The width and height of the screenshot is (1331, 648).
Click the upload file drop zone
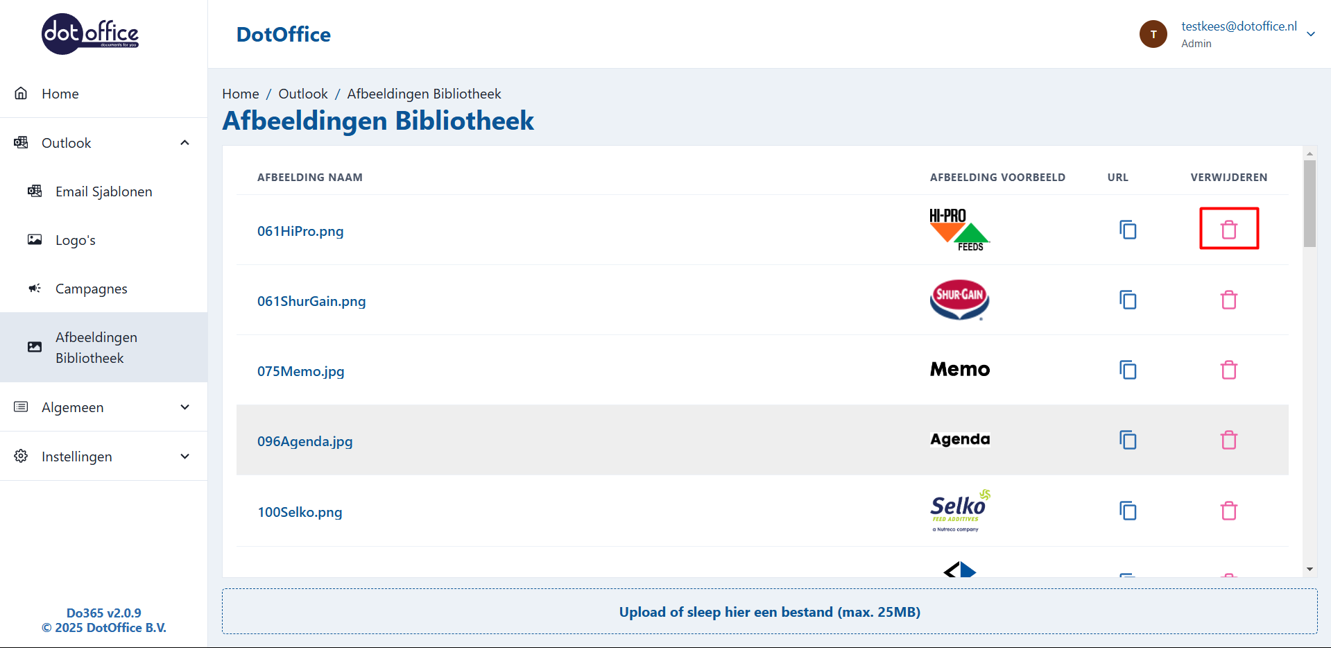pos(769,612)
